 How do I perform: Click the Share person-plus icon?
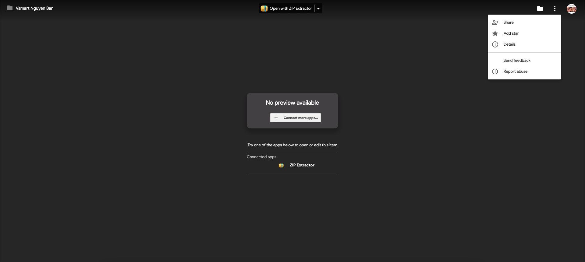point(495,23)
